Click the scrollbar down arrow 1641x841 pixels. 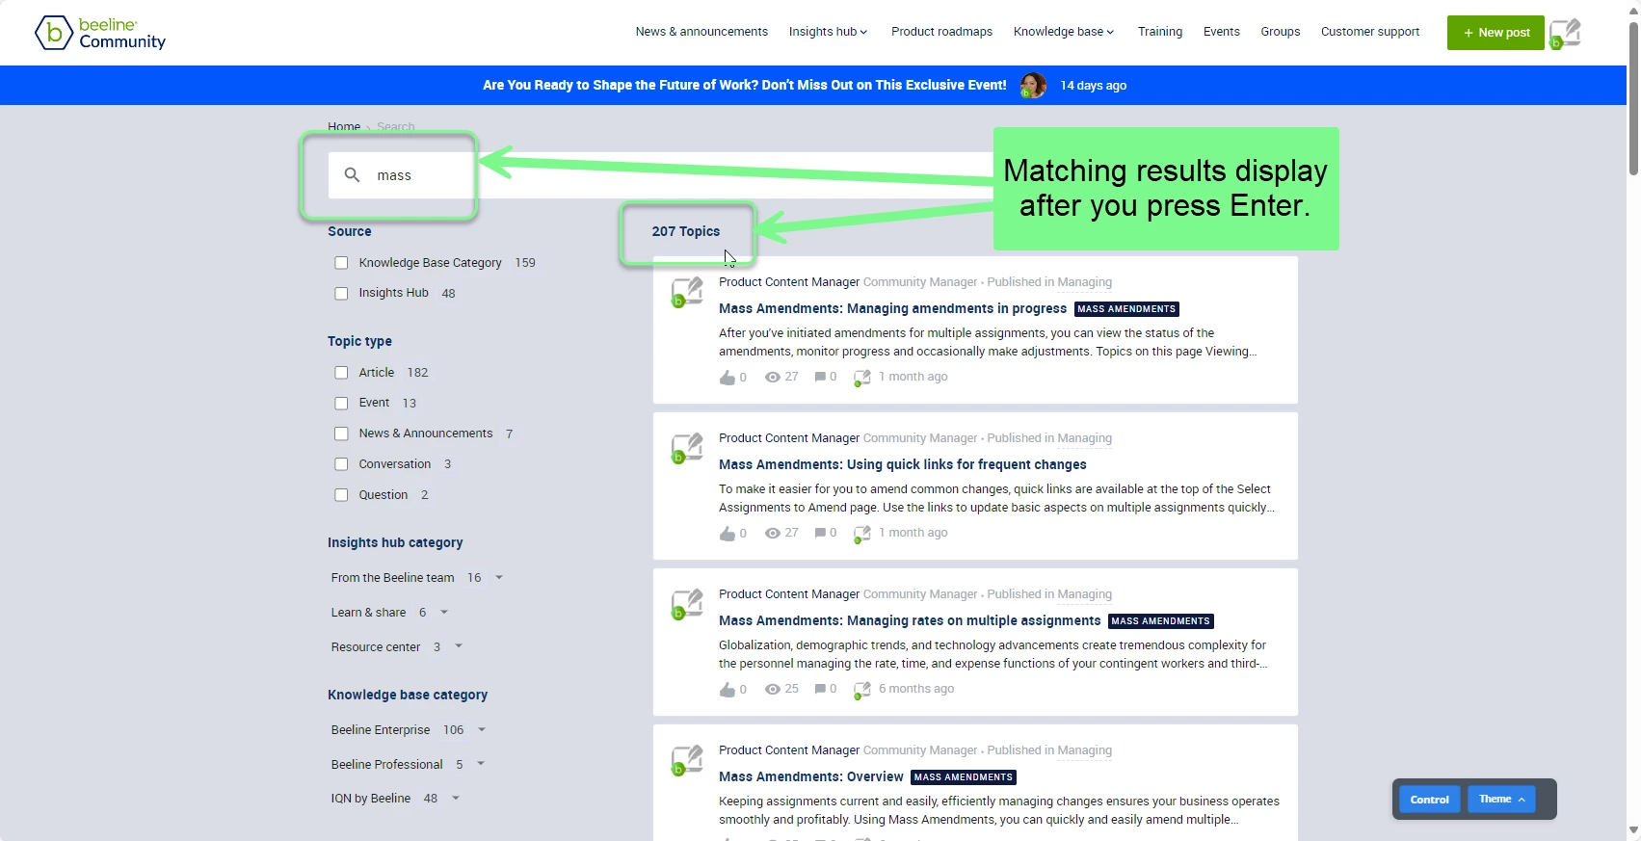click(x=1633, y=830)
